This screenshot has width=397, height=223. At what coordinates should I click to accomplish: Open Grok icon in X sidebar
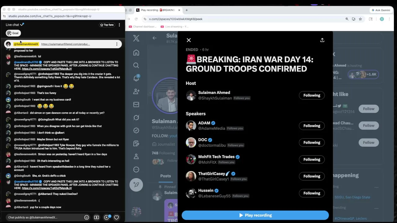point(136,117)
